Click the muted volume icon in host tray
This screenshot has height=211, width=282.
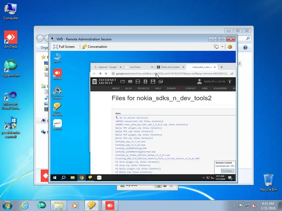[x=254, y=206]
